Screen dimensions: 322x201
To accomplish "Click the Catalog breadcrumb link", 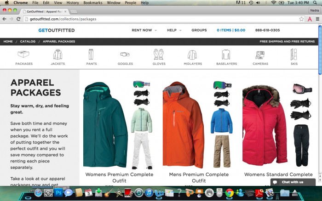I will point(28,41).
